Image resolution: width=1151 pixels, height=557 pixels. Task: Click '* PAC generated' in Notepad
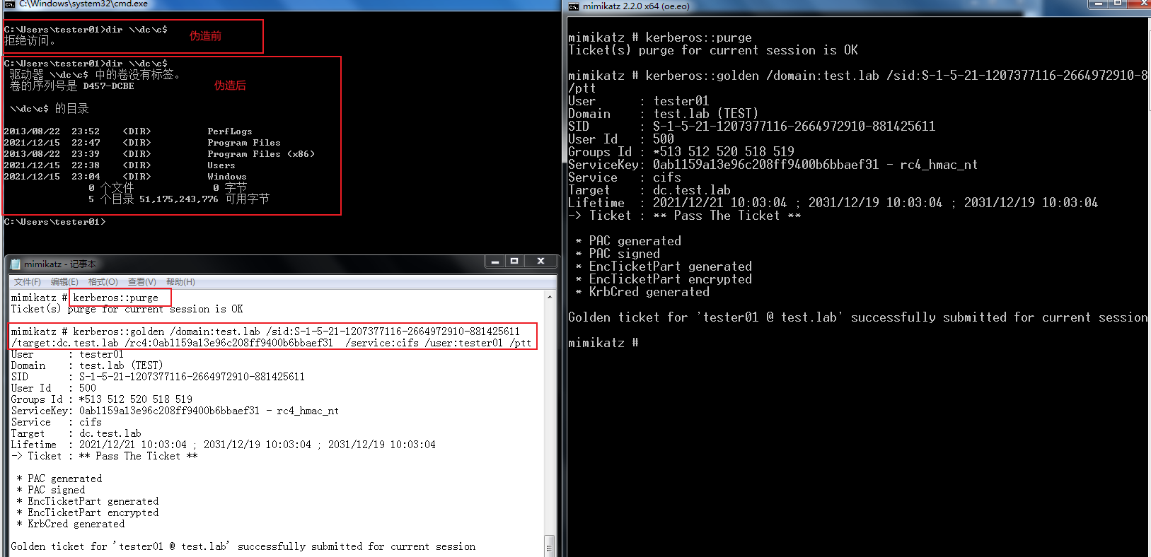(59, 479)
